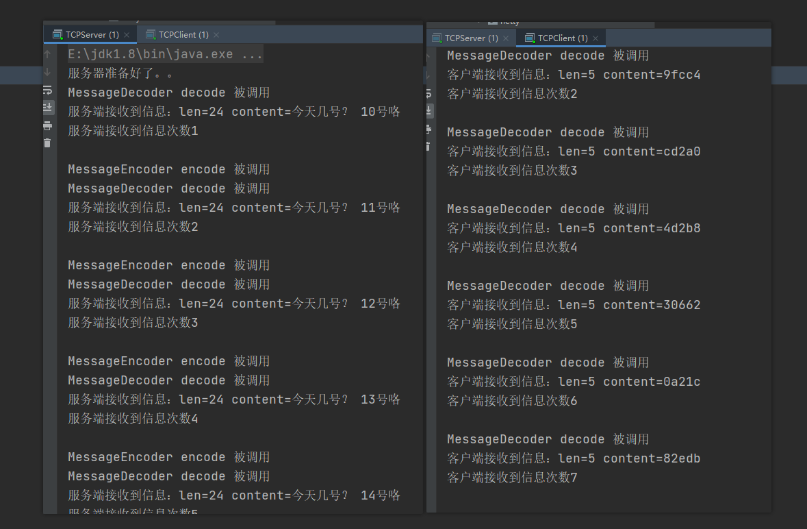
Task: Toggle Soft-Wrap in the left console gutter
Action: tap(47, 90)
